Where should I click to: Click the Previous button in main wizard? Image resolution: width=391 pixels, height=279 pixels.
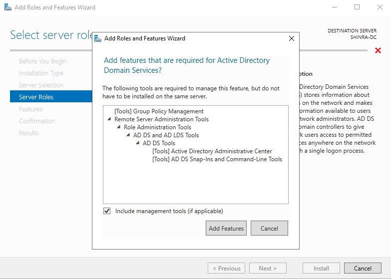pyautogui.click(x=226, y=269)
